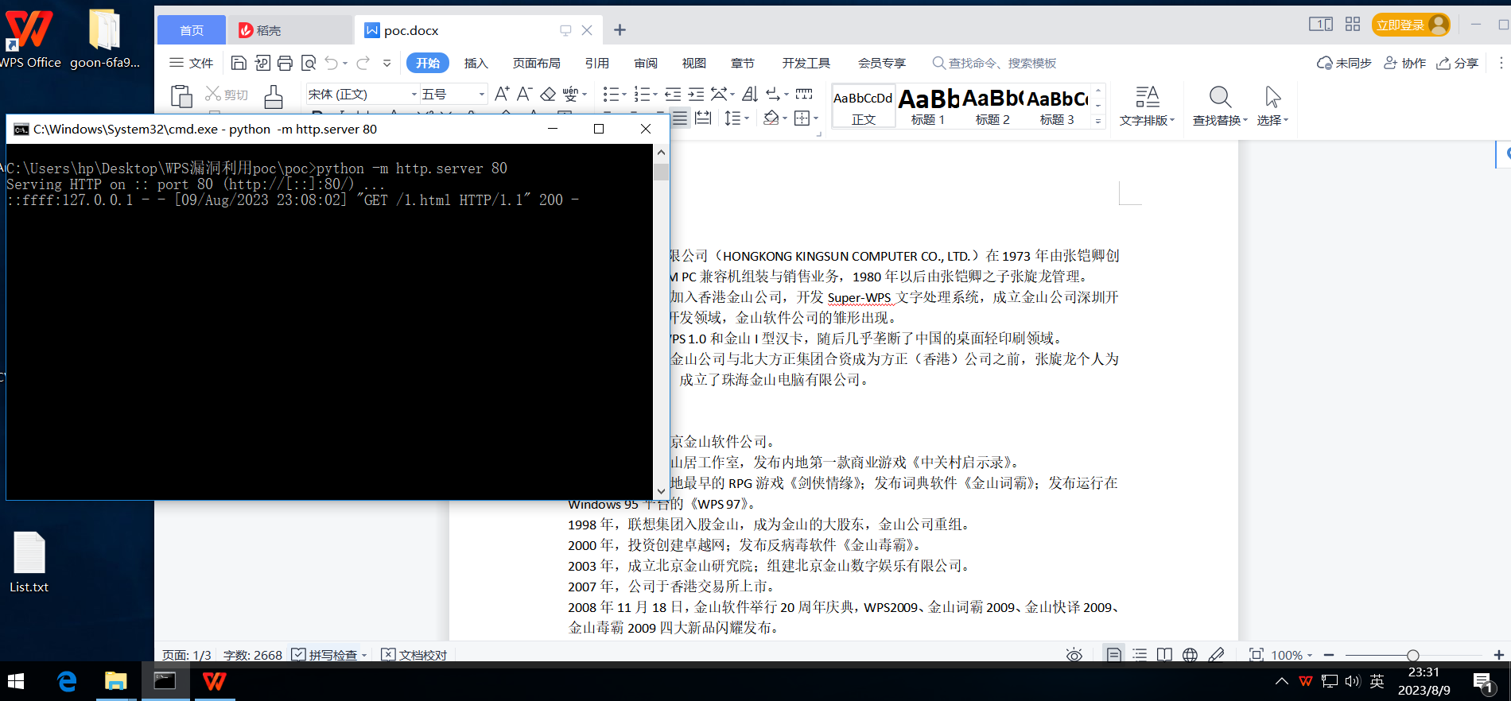The image size is (1511, 701).
Task: Click the 协作 collaborate button
Action: pos(1404,63)
